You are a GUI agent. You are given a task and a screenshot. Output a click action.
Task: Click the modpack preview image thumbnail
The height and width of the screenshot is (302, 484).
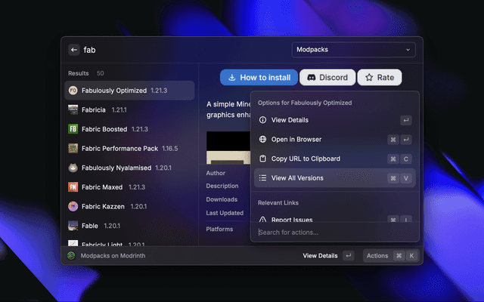[227, 148]
